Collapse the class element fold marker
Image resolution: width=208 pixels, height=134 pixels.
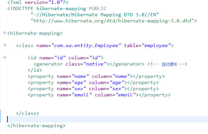(x=5, y=45)
